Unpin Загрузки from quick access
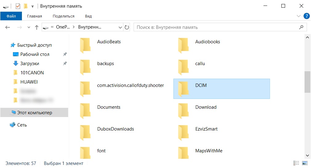Viewport: 311px width, 168px height. 65,63
